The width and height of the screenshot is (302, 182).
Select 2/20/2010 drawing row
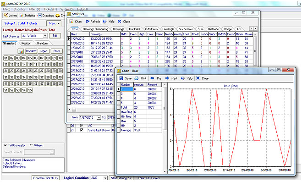point(92,84)
